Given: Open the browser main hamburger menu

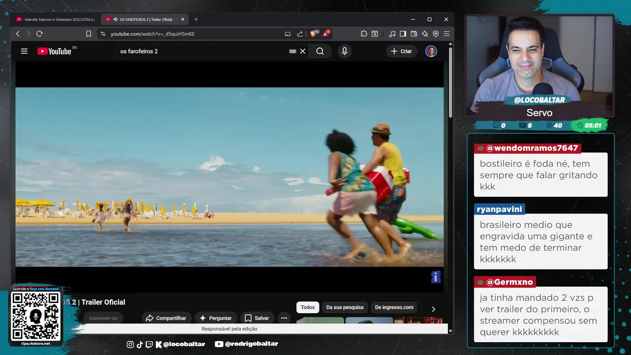Looking at the screenshot, I should pos(447,34).
